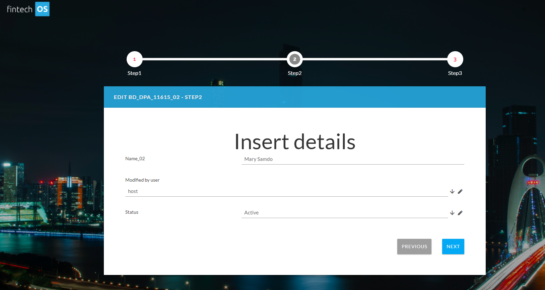Click the Insert details heading
The height and width of the screenshot is (290, 545).
294,141
